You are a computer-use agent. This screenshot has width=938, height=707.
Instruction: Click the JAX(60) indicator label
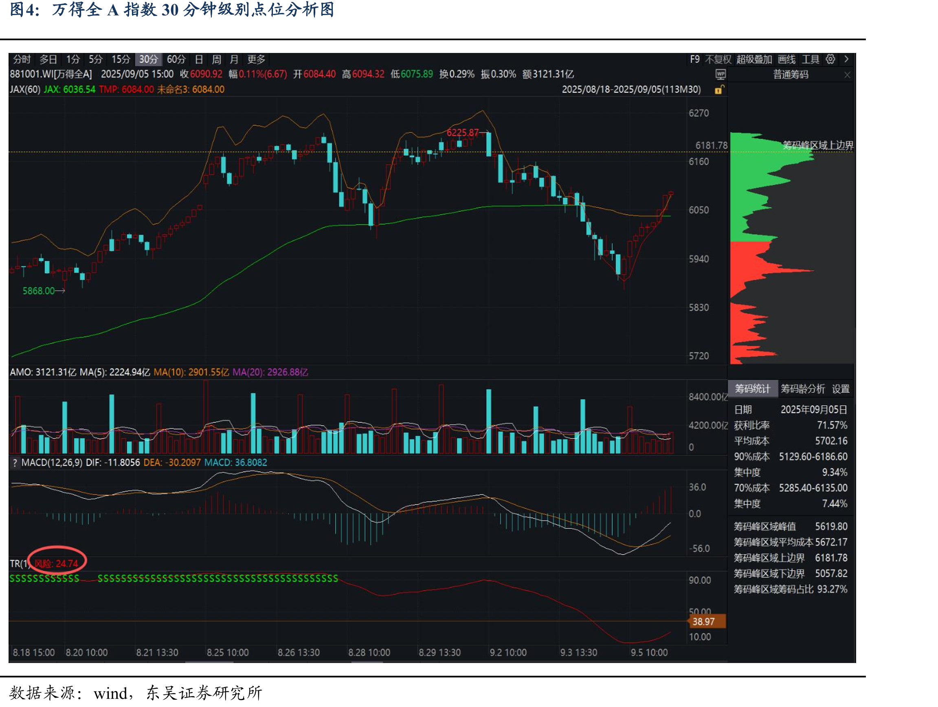25,90
